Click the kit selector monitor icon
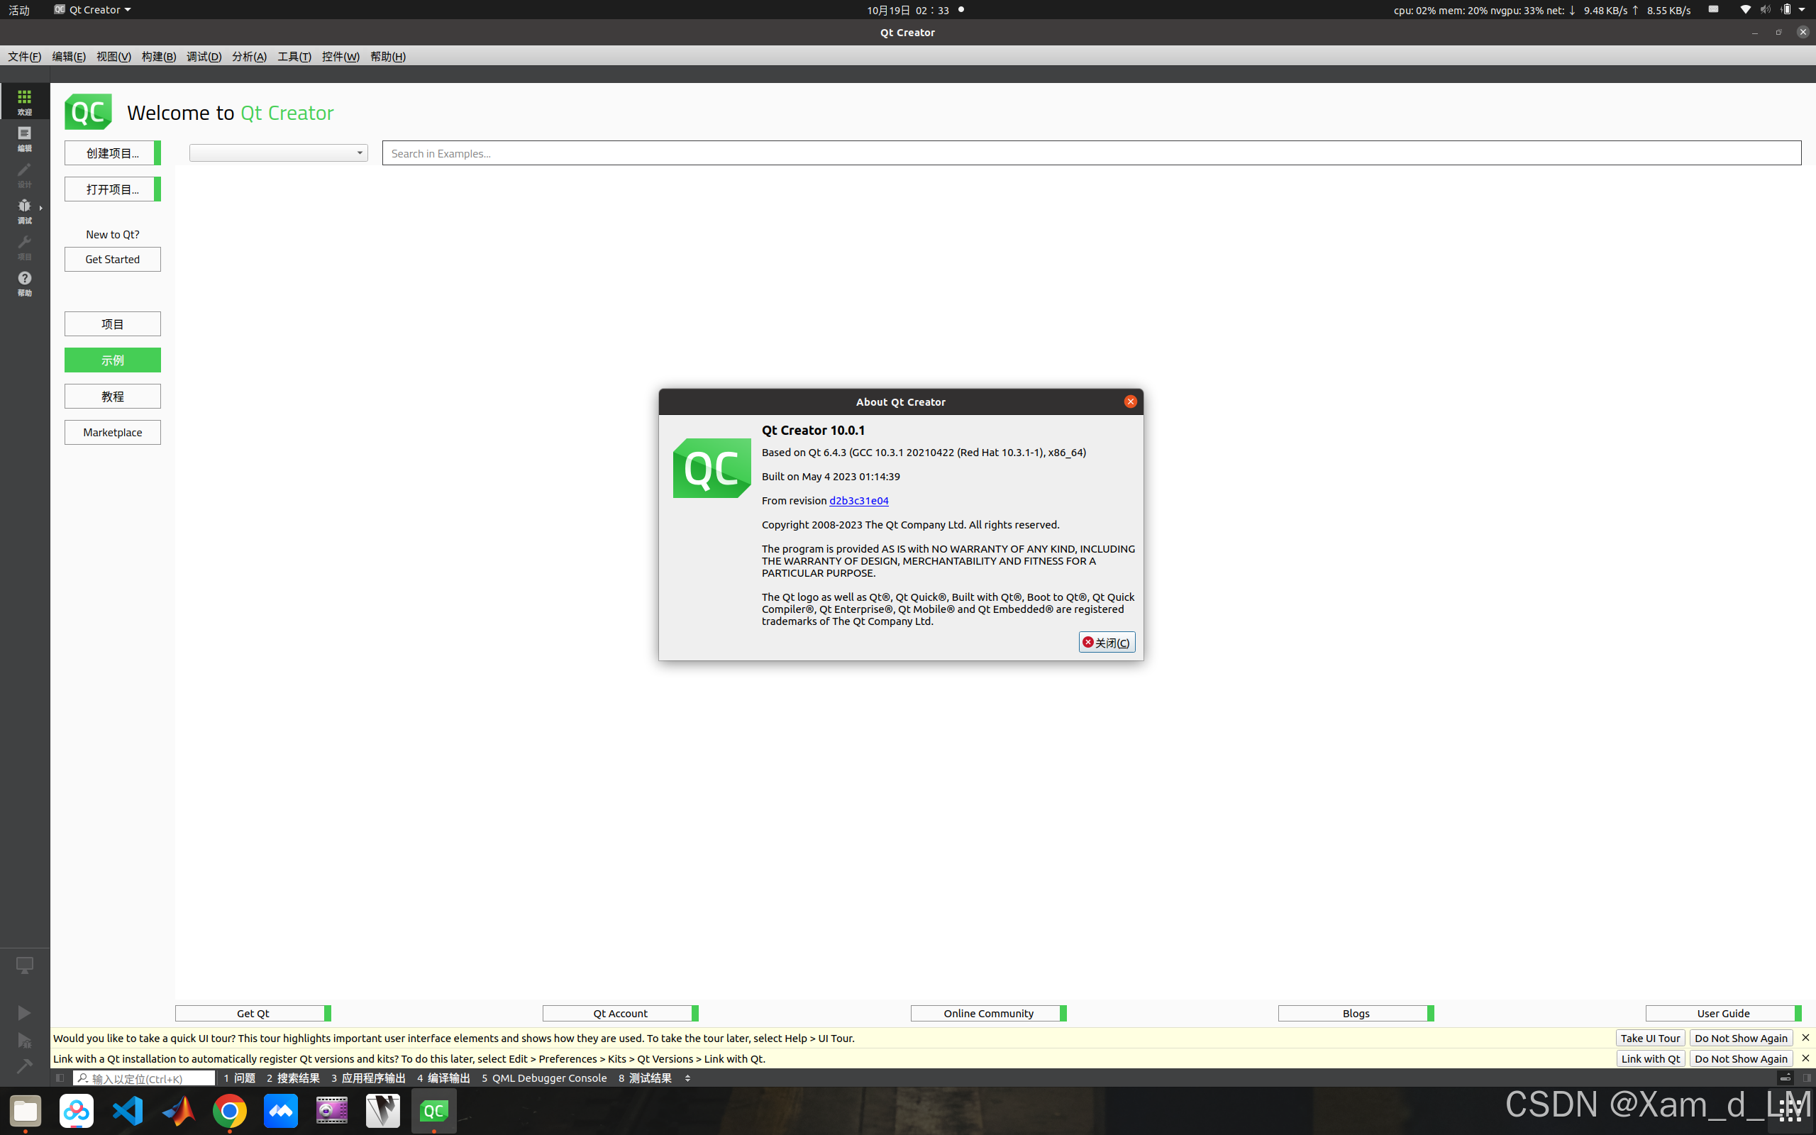The height and width of the screenshot is (1135, 1816). tap(25, 965)
